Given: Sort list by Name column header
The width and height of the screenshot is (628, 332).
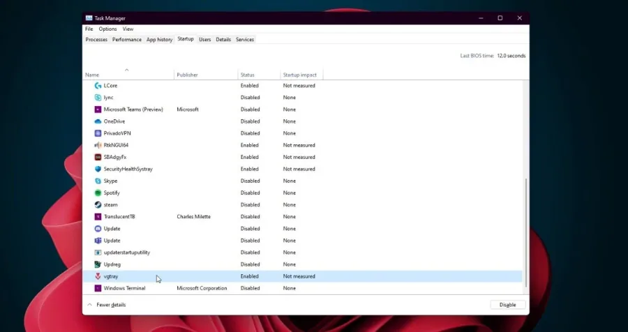Looking at the screenshot, I should click(129, 73).
